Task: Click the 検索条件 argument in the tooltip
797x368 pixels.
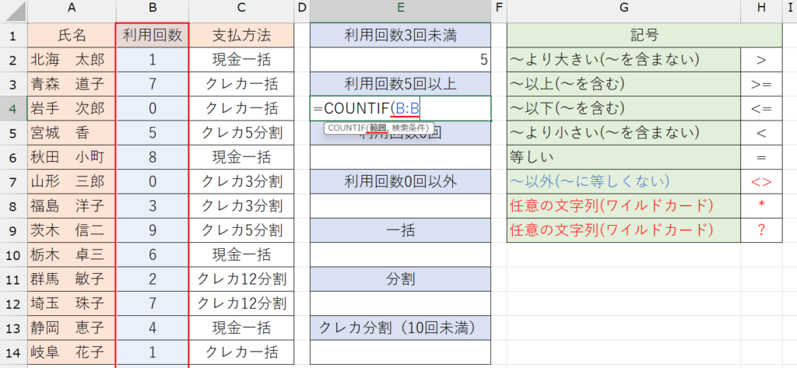Action: (410, 128)
